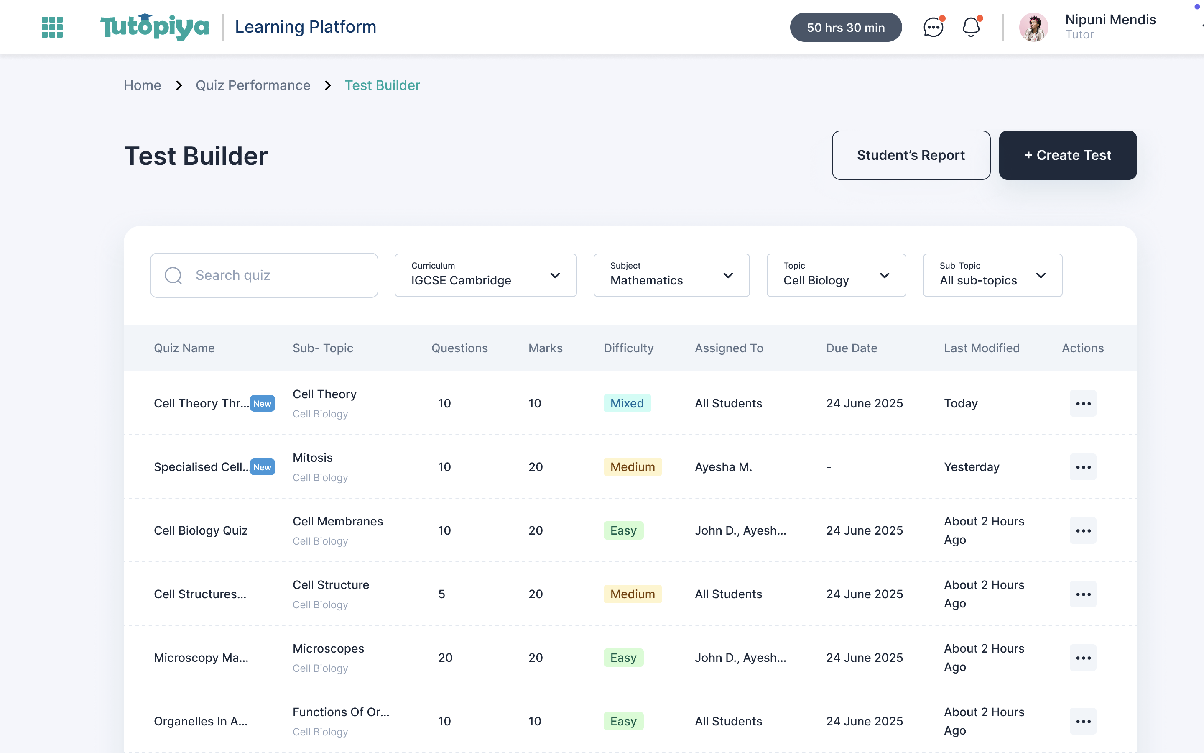Screen dimensions: 1204x753
Task: Open actions menu for the Mitosis quiz row
Action: (1083, 466)
